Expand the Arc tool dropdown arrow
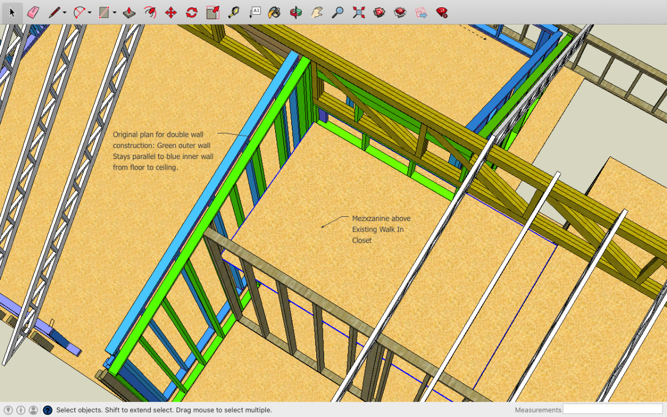The image size is (667, 417). click(x=89, y=13)
